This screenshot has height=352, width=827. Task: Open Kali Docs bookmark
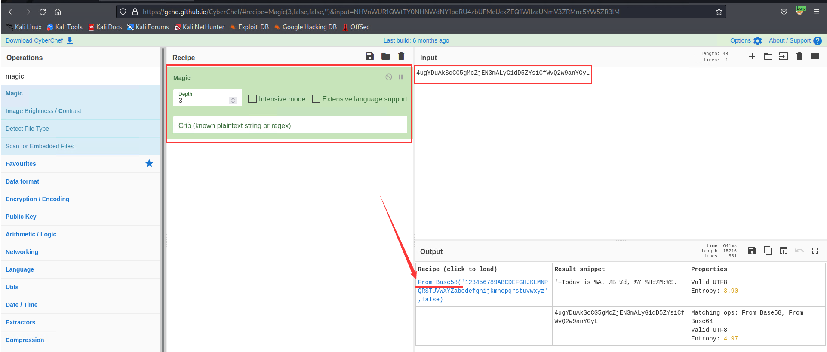105,27
